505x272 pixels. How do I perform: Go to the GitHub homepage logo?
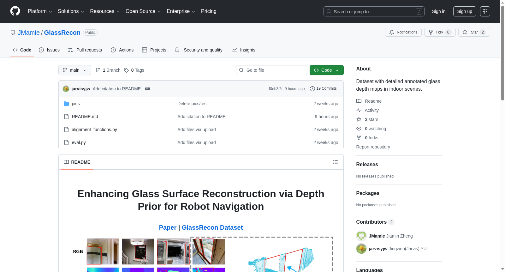coord(15,11)
